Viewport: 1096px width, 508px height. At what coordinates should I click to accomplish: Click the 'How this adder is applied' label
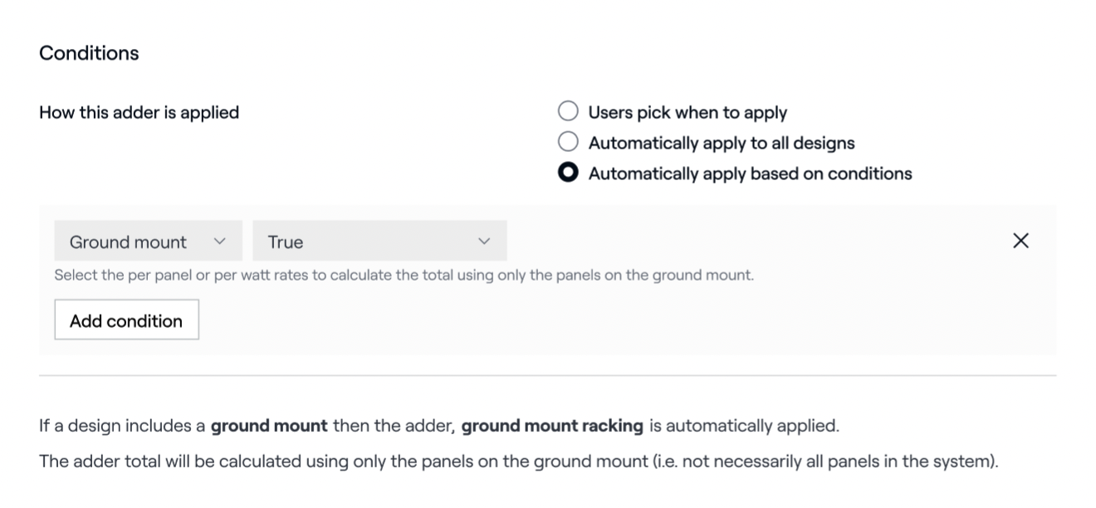(x=139, y=112)
